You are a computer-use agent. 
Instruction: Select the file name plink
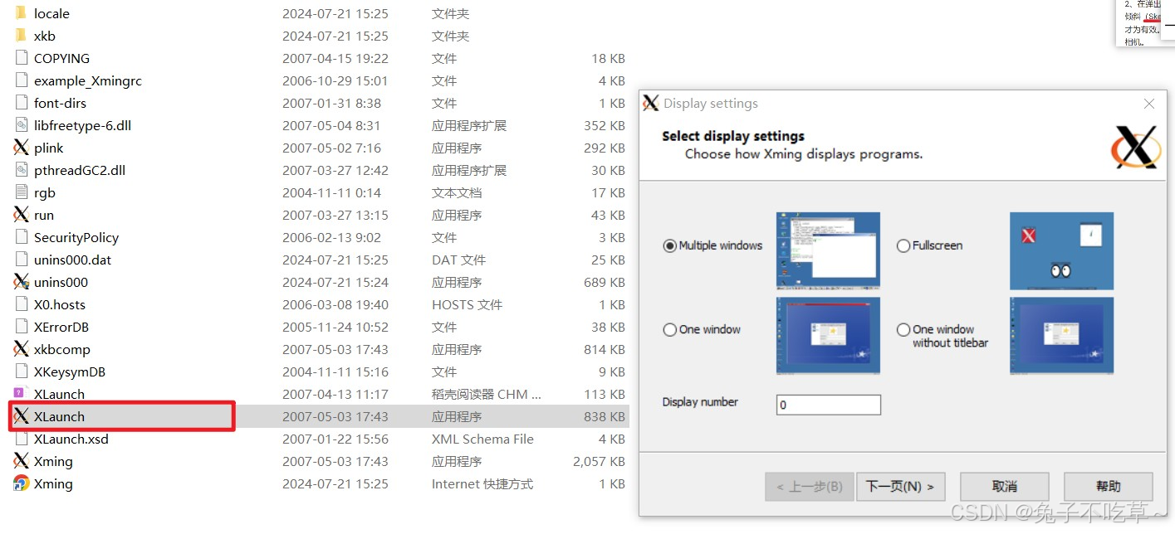point(49,148)
